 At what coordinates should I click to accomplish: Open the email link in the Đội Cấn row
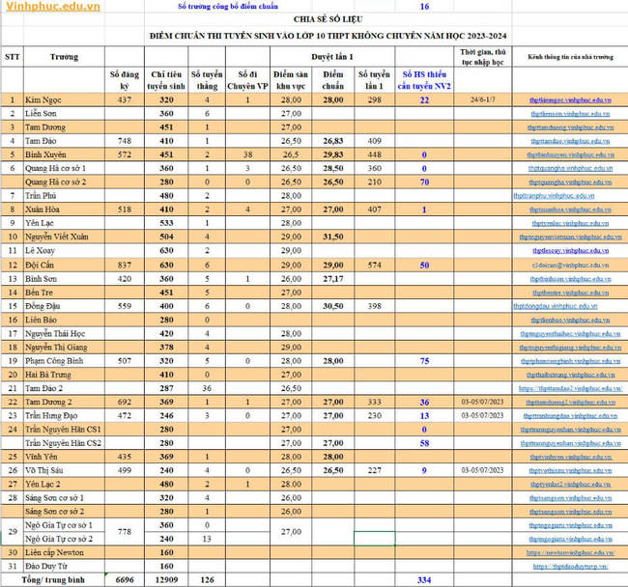570,265
